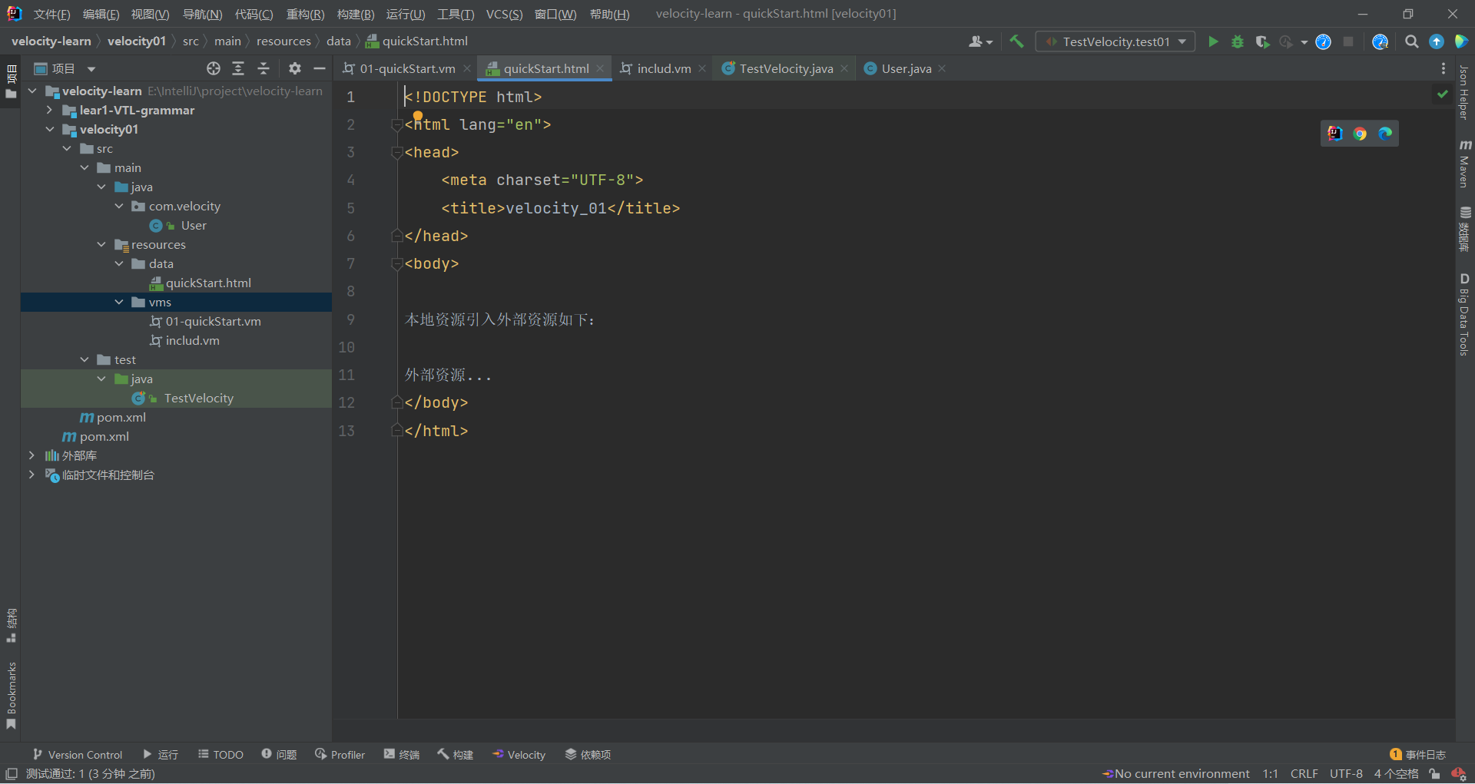The height and width of the screenshot is (784, 1475).
Task: Click UTF-8 encoding in status bar
Action: 1346,774
